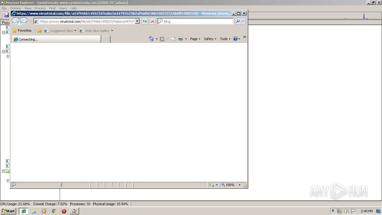Click the find magnifier icon in IE status bar

[14, 185]
